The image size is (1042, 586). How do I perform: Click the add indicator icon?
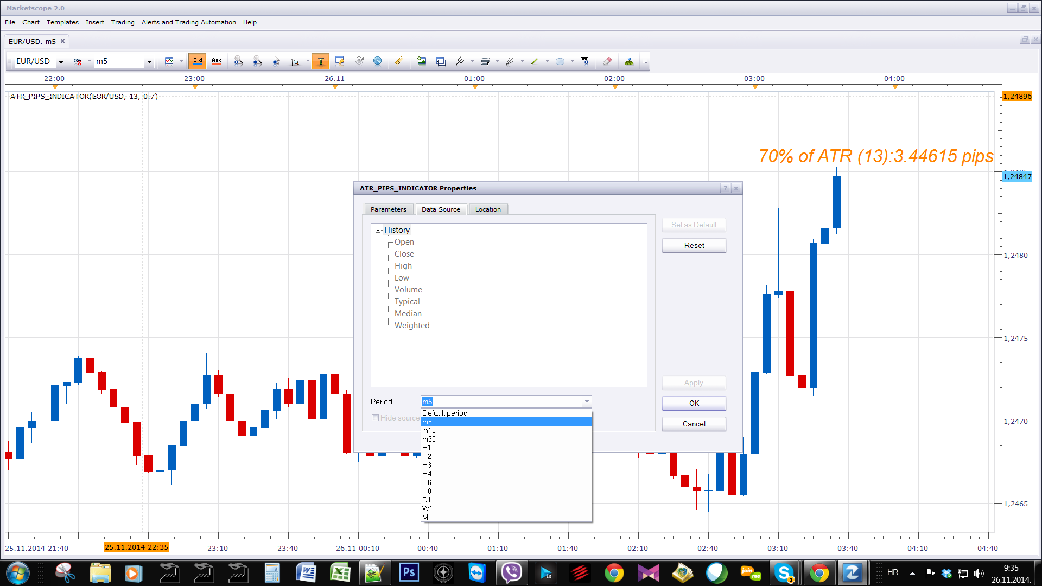[460, 61]
